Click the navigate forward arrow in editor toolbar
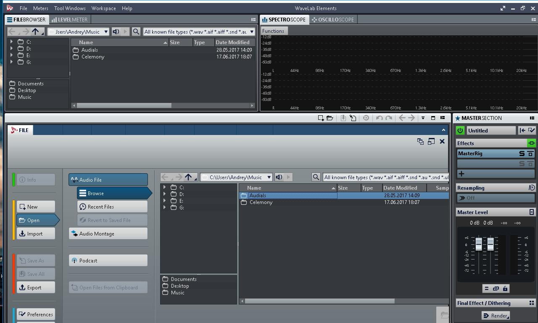Screen dimensions: 538x323 [411, 118]
